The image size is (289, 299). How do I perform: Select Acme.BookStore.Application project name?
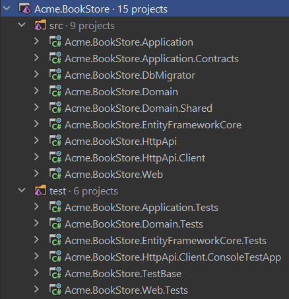point(129,42)
